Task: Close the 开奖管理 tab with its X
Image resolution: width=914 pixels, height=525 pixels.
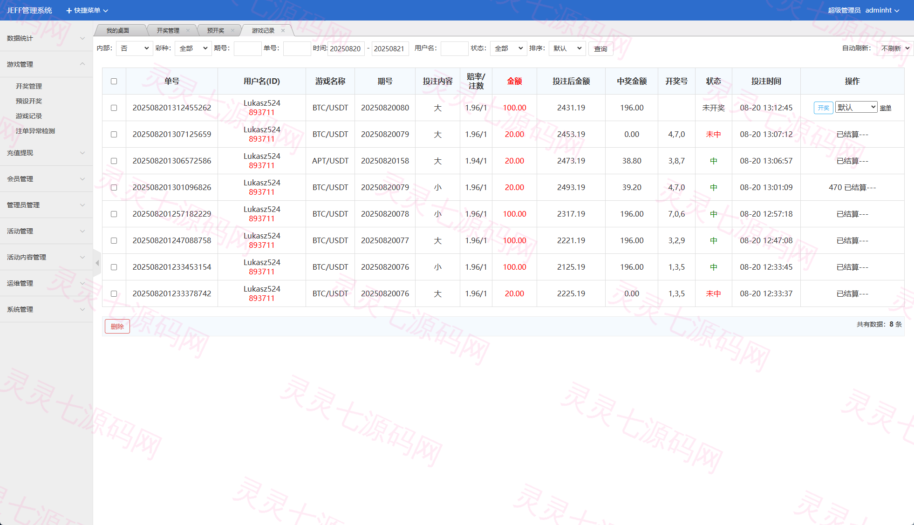Action: [x=188, y=31]
